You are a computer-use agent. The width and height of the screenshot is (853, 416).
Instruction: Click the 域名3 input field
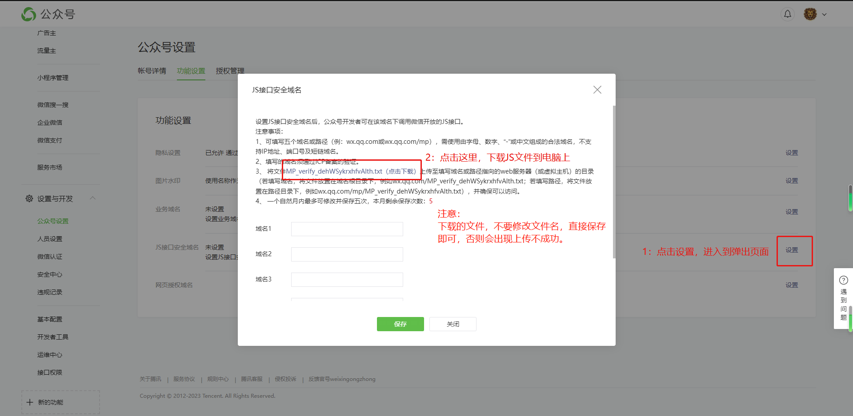point(347,280)
